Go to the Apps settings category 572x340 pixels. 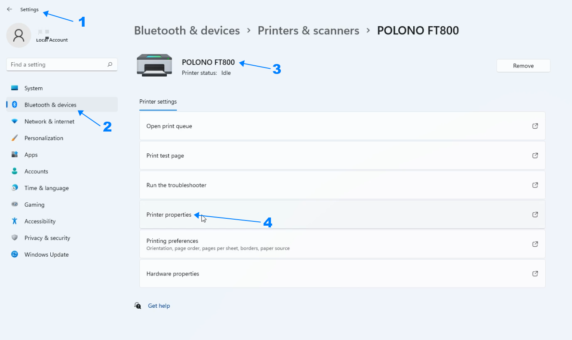coord(31,155)
